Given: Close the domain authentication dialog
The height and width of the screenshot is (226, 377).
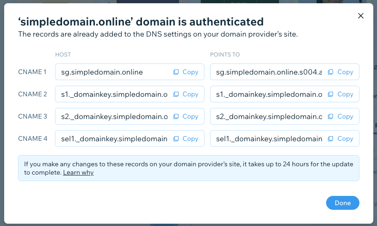Looking at the screenshot, I should coord(361,16).
